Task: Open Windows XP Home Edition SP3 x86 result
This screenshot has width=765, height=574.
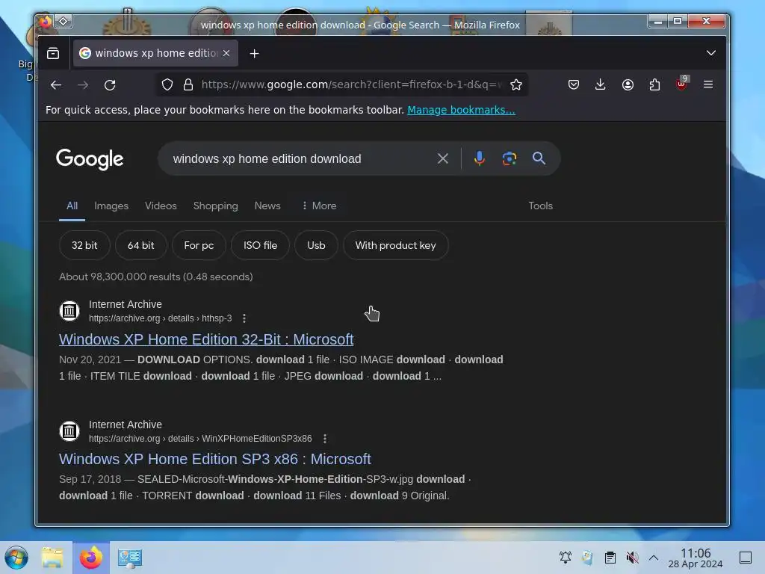Action: [x=214, y=460]
